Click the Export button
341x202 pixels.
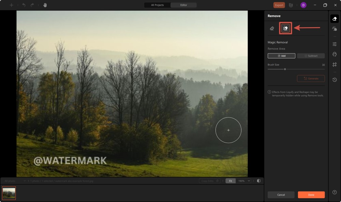(x=279, y=5)
